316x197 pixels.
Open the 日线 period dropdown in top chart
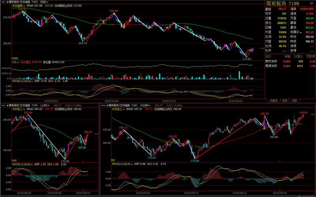(x=44, y=2)
